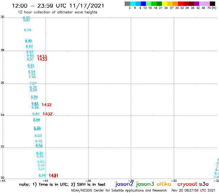
Task: Click the wave height value 7.07
Action: tap(33, 83)
